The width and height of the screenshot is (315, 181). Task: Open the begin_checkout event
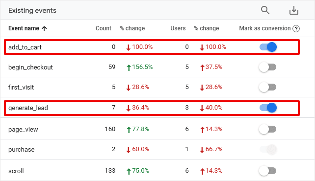click(x=30, y=68)
